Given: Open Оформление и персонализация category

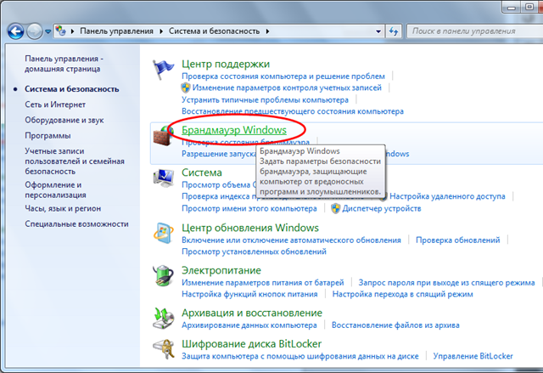Looking at the screenshot, I should pos(55,189).
